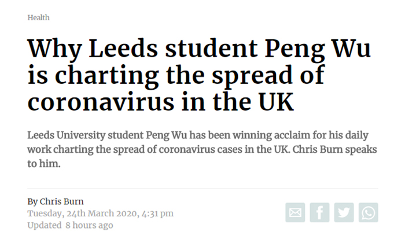Viewport: 405px width, 243px height.
Task: Click the '4:31 pm' timestamp
Action: (157, 213)
